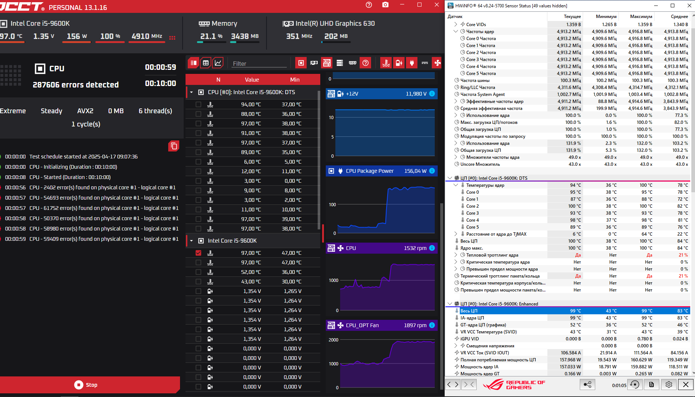Click the temperature sensor filter icon

coord(386,63)
